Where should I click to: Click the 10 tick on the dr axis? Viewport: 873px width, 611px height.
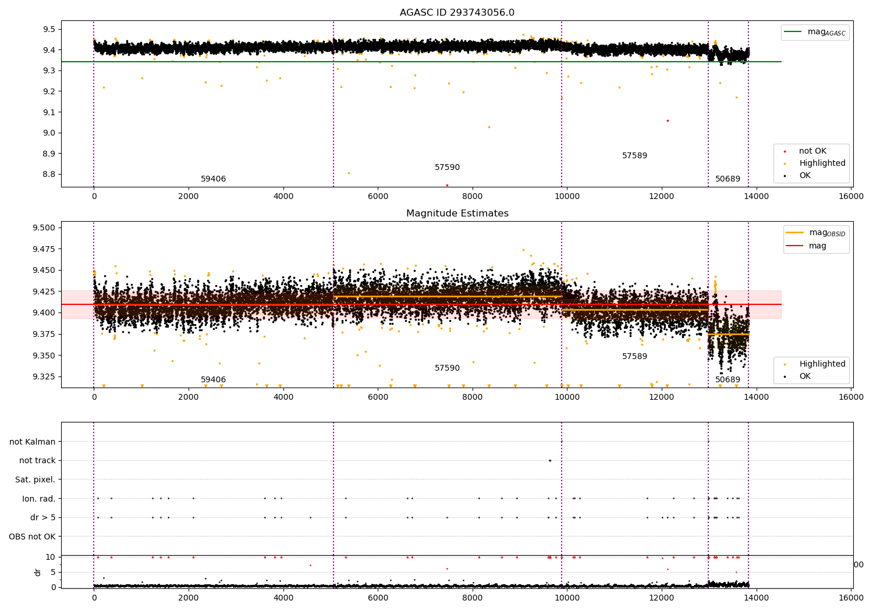point(51,557)
